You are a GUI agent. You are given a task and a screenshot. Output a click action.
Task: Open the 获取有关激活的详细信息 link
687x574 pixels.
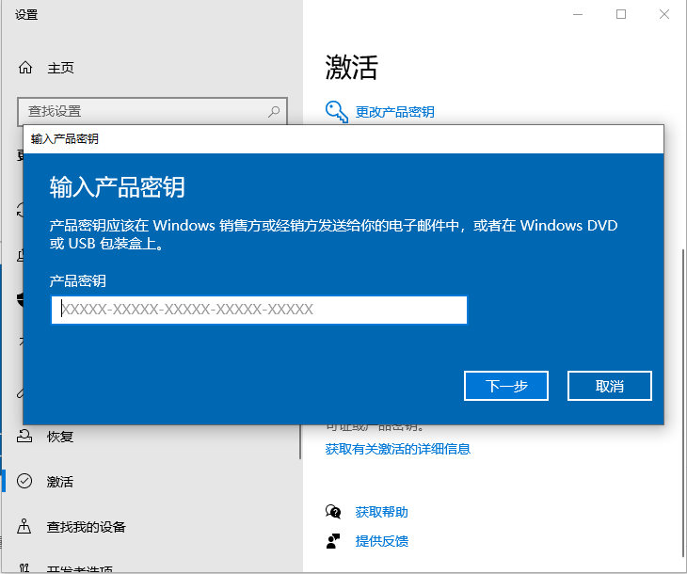398,449
